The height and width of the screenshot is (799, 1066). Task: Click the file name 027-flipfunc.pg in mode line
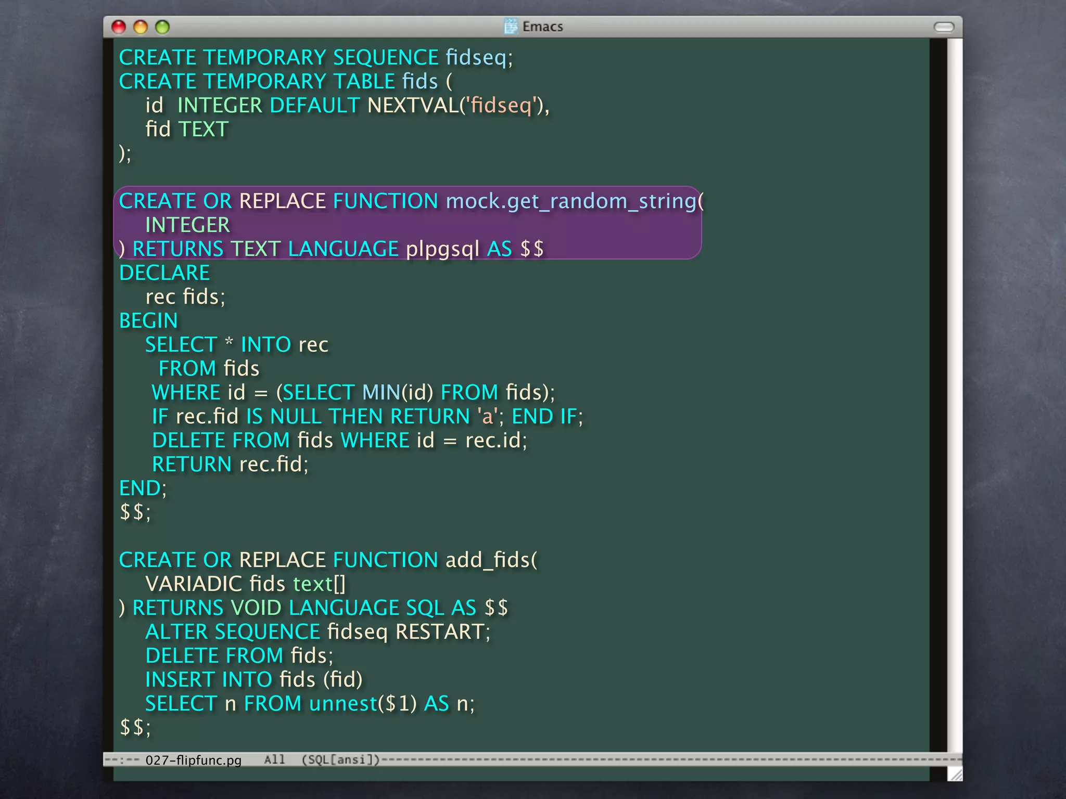[193, 760]
